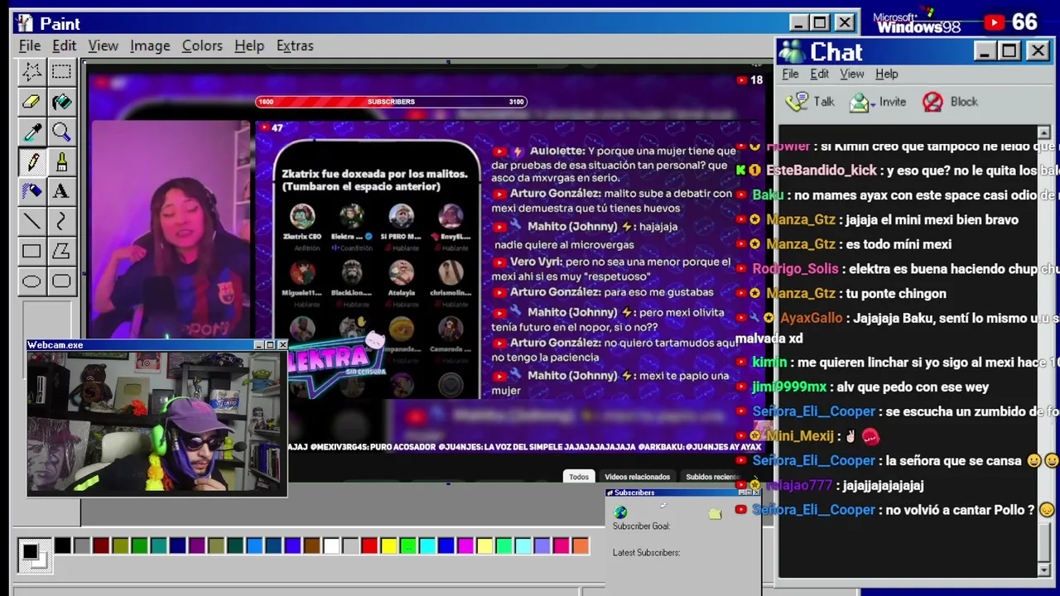Choose the Fill With Color bucket tool
The height and width of the screenshot is (596, 1060).
(x=61, y=102)
